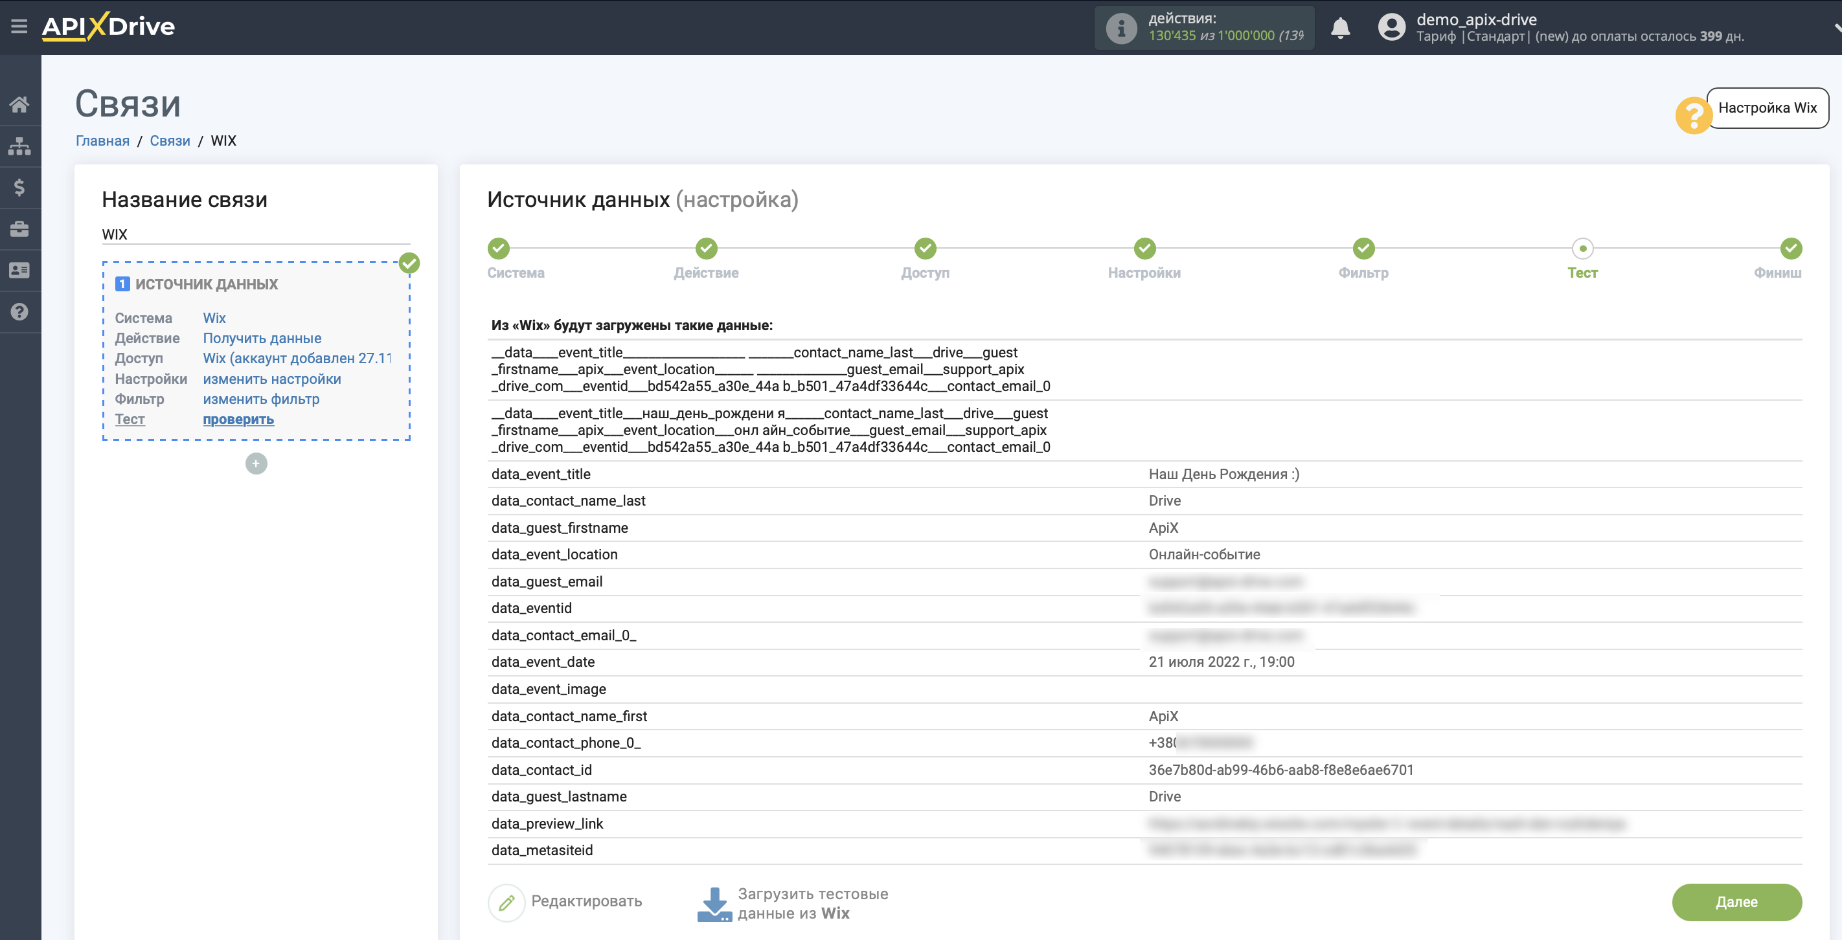Open Главная breadcrumb link
The height and width of the screenshot is (940, 1842).
click(x=102, y=141)
